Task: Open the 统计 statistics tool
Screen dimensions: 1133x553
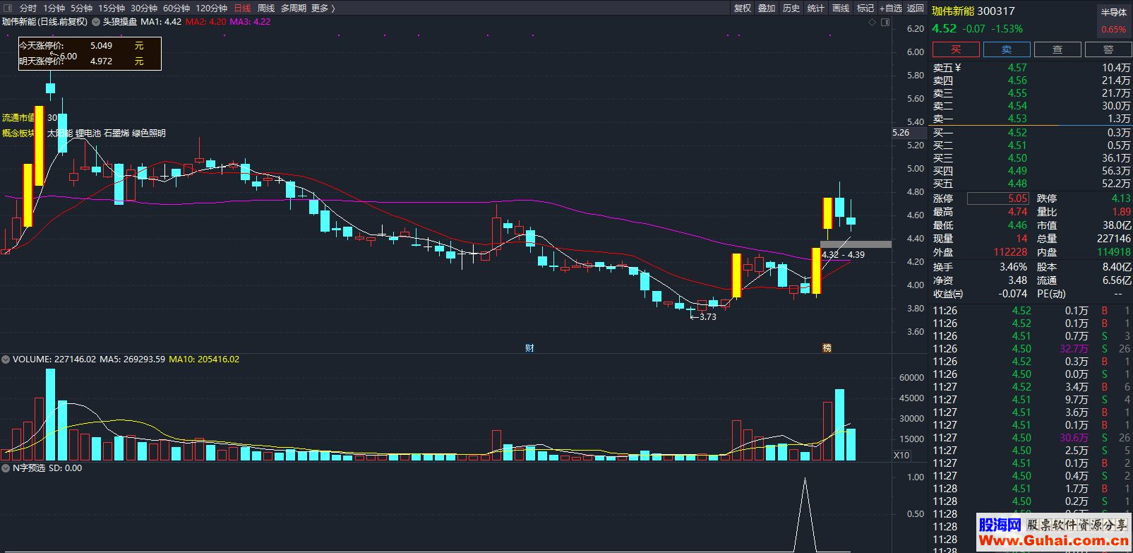Action: [x=816, y=8]
